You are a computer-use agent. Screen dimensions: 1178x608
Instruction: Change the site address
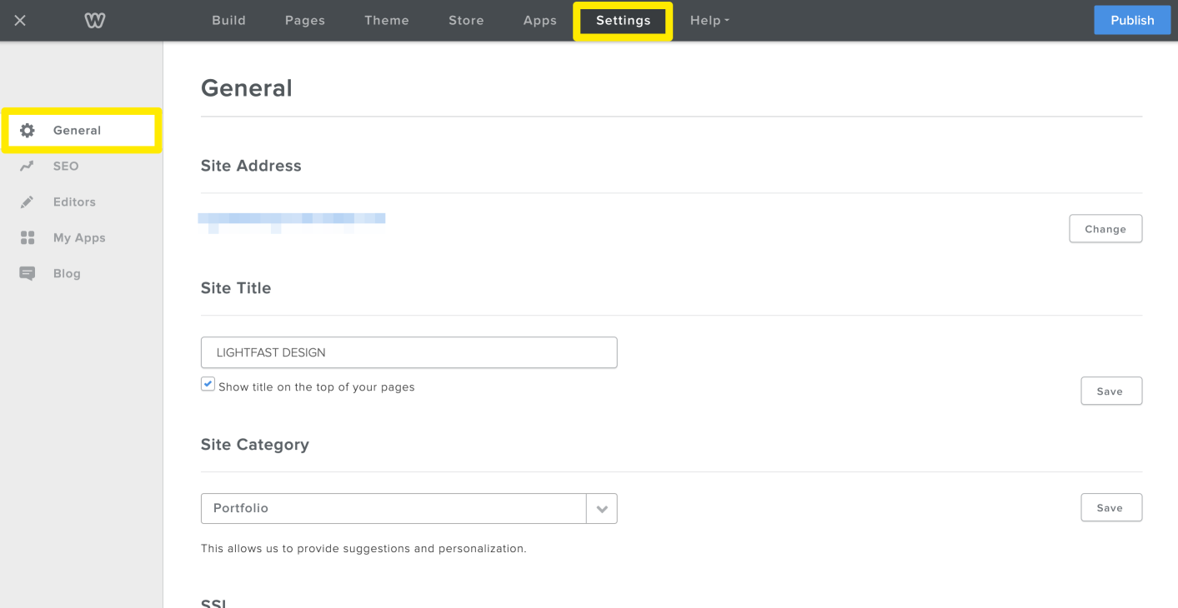1105,229
